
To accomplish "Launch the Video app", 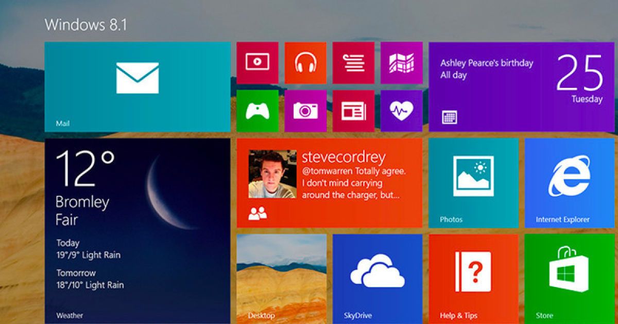I will click(256, 63).
